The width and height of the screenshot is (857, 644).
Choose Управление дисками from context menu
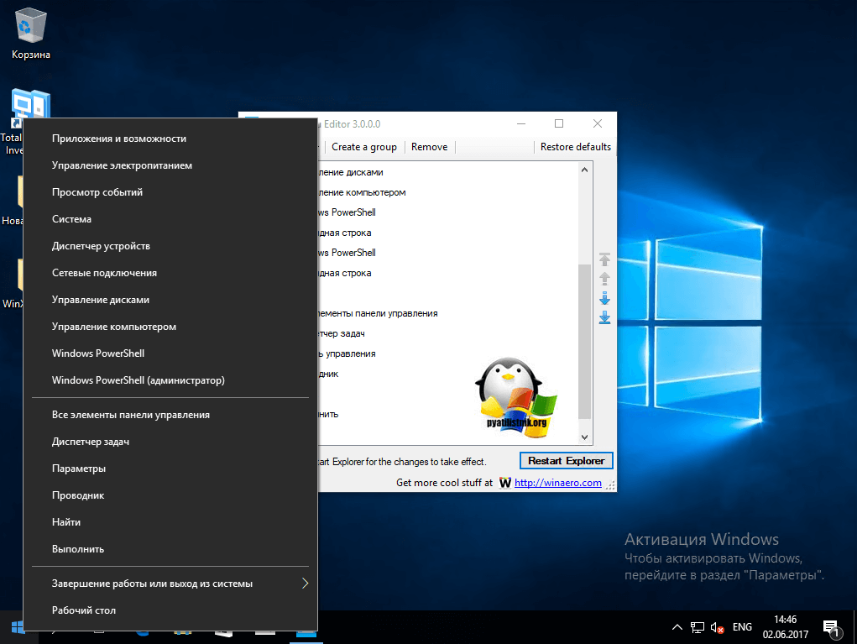(101, 300)
